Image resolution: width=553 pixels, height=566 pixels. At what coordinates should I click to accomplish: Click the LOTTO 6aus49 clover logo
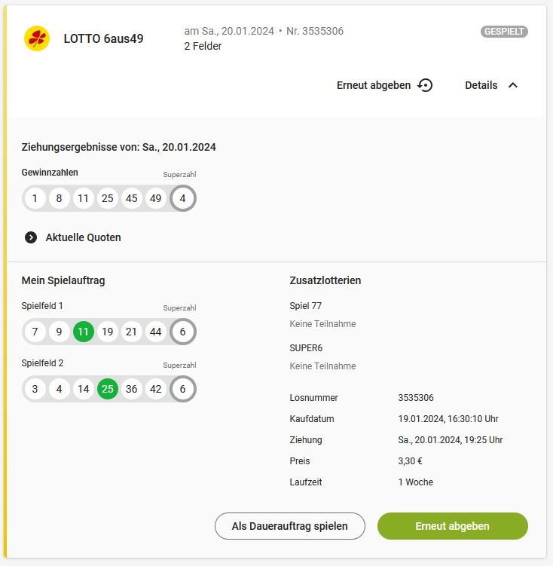[x=37, y=38]
